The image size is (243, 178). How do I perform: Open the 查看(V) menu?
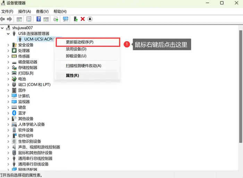[42, 11]
